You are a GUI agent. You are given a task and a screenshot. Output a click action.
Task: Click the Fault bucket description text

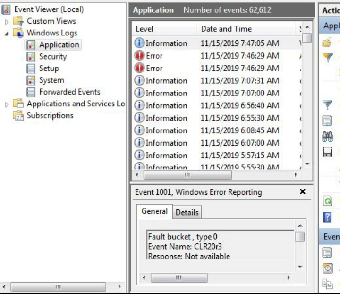click(x=183, y=237)
